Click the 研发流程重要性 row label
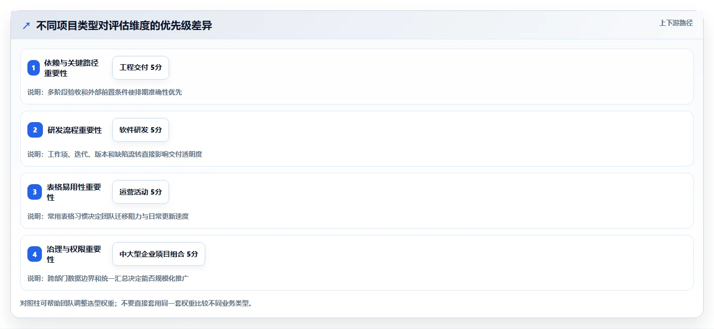Screen dimensions: 714x329 tap(74, 130)
